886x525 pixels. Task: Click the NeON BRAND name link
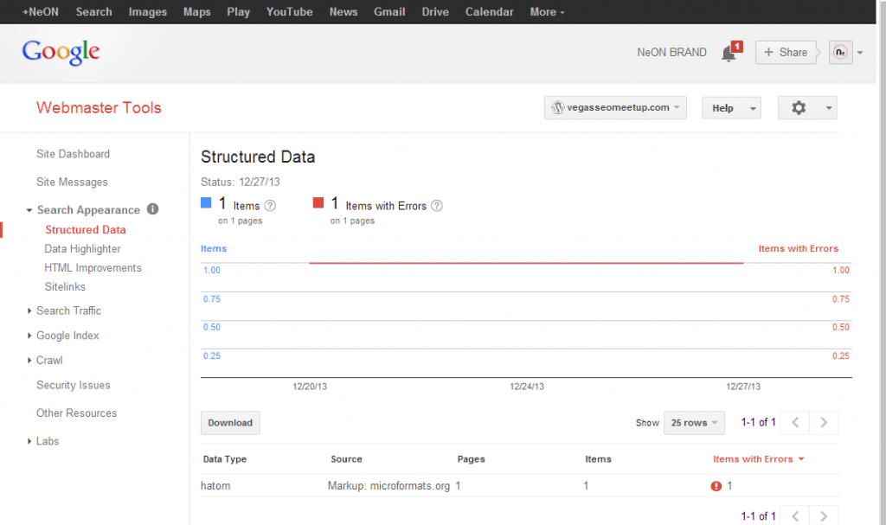671,53
